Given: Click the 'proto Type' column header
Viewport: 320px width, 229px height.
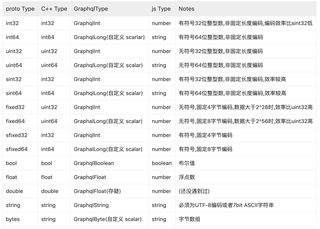Looking at the screenshot, I should 20,9.
